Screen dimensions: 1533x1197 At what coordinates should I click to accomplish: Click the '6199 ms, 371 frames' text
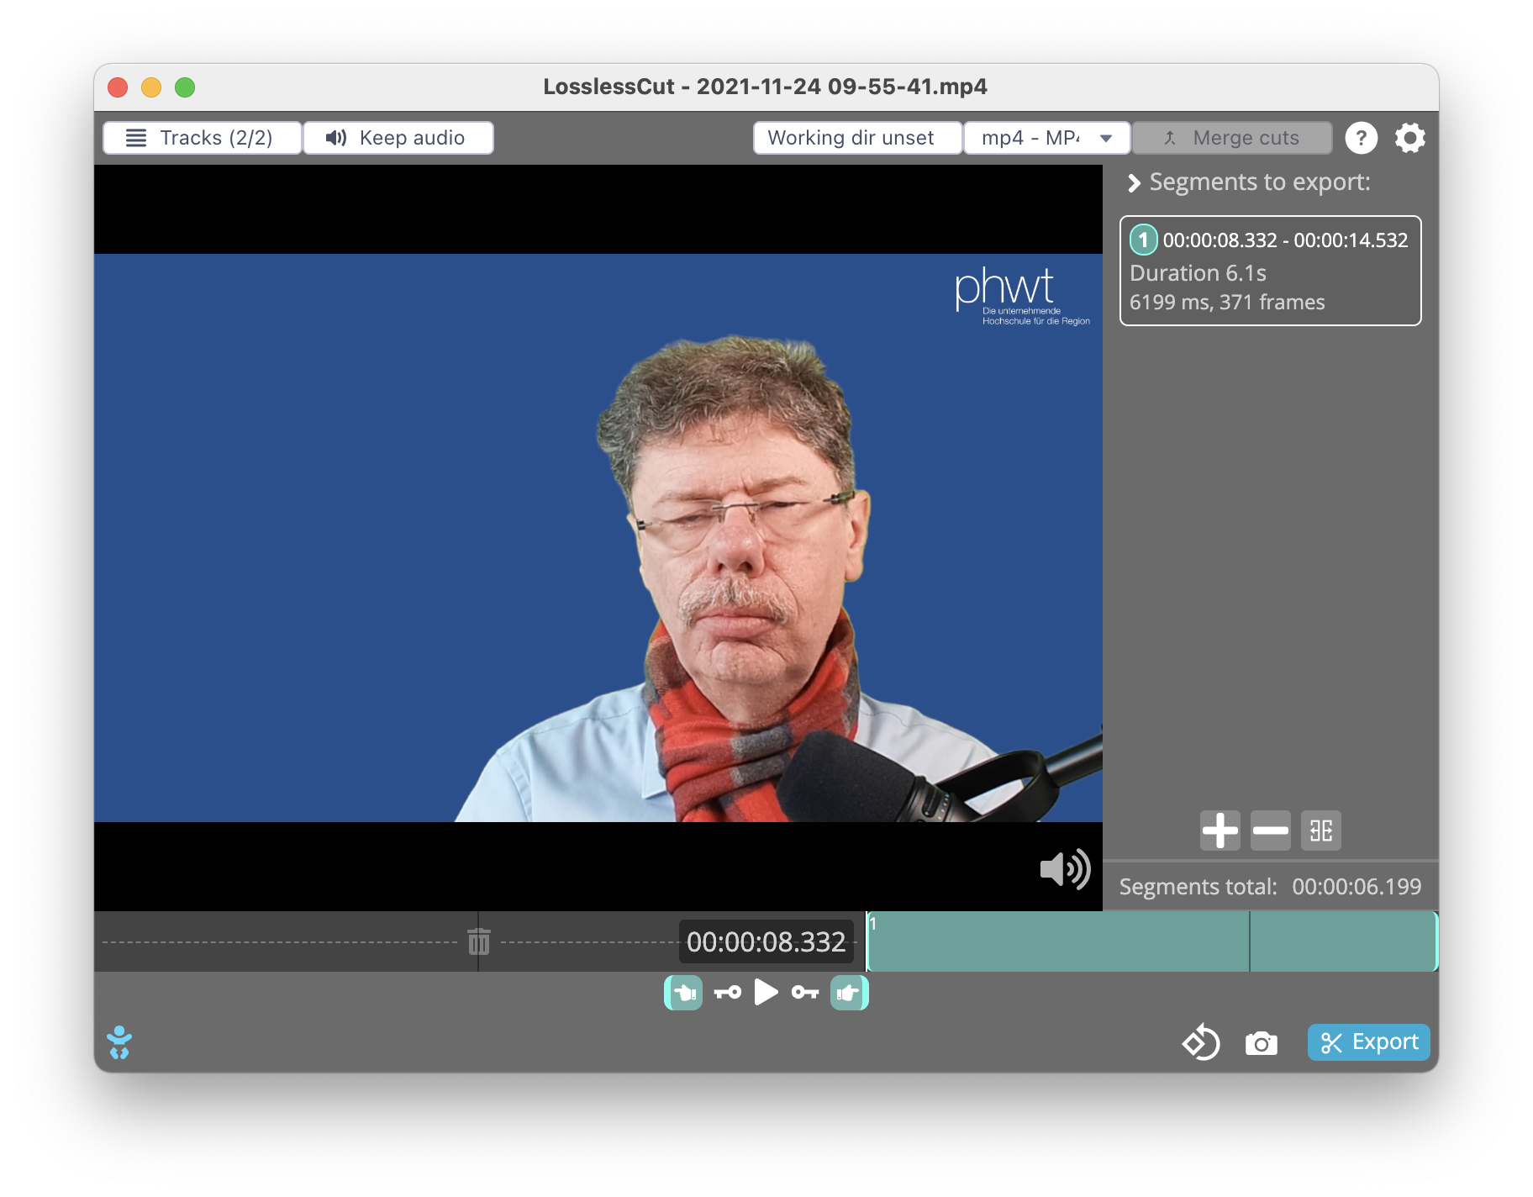(1227, 303)
